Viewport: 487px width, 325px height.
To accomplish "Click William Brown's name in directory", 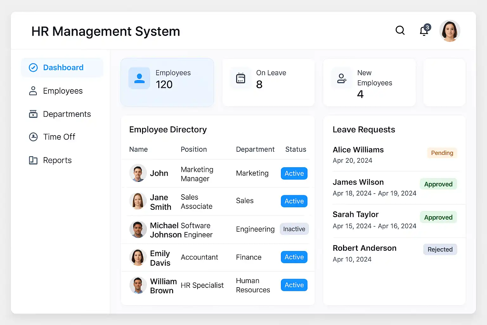I will 163,286.
